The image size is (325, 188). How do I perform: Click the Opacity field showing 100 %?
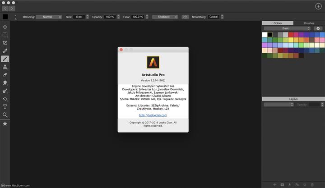(x=110, y=17)
